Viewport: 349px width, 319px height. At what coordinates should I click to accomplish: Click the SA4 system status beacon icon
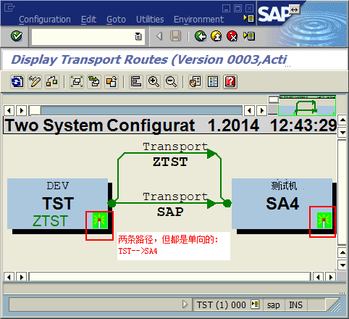click(324, 220)
